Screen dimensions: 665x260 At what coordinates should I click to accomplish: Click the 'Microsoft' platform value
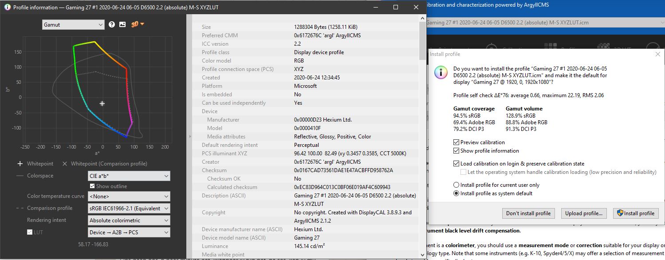point(305,86)
